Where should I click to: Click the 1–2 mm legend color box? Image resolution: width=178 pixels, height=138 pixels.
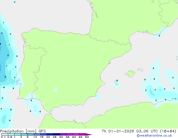[18, 134]
